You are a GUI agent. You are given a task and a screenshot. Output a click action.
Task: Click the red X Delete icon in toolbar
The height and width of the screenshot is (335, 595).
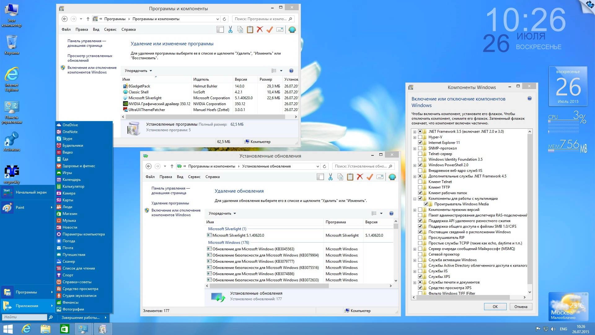click(x=260, y=29)
